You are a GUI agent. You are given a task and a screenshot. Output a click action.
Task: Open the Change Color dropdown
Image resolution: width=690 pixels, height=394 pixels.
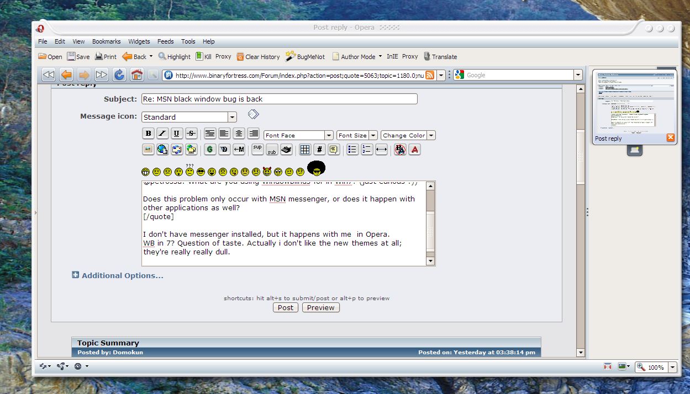pos(408,135)
